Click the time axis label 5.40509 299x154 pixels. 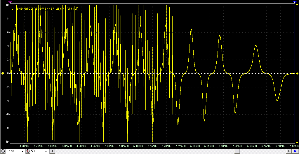pyautogui.click(x=224, y=146)
